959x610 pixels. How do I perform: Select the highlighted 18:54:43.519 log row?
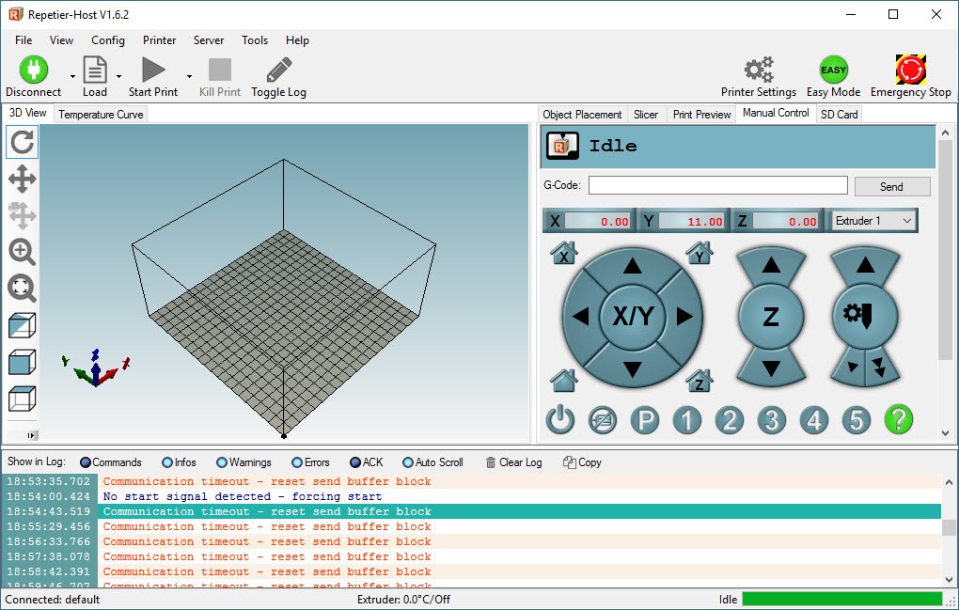point(471,511)
